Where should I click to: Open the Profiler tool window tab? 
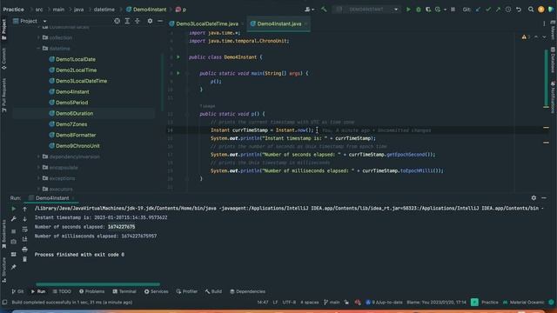(187, 291)
